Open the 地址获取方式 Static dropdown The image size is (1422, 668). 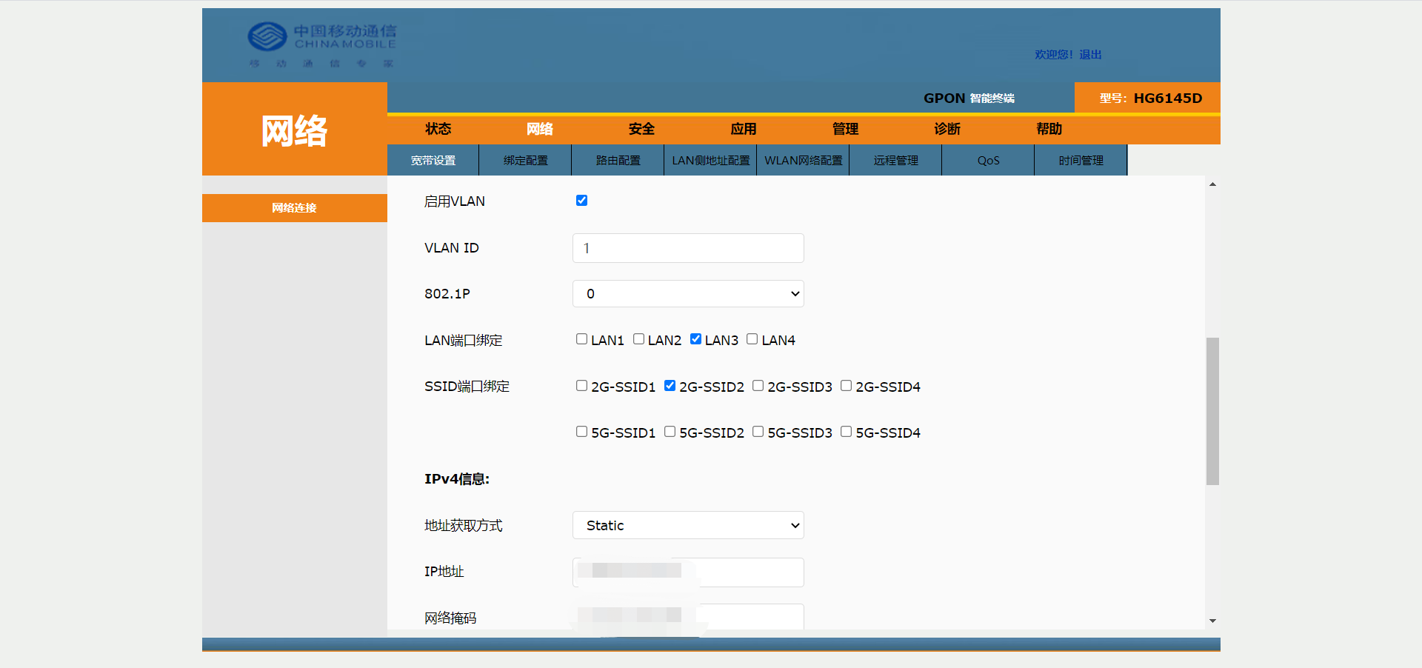pyautogui.click(x=688, y=525)
